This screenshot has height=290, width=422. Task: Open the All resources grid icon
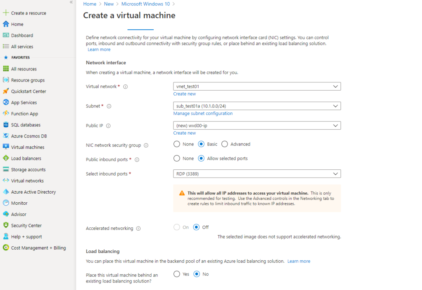click(x=6, y=69)
